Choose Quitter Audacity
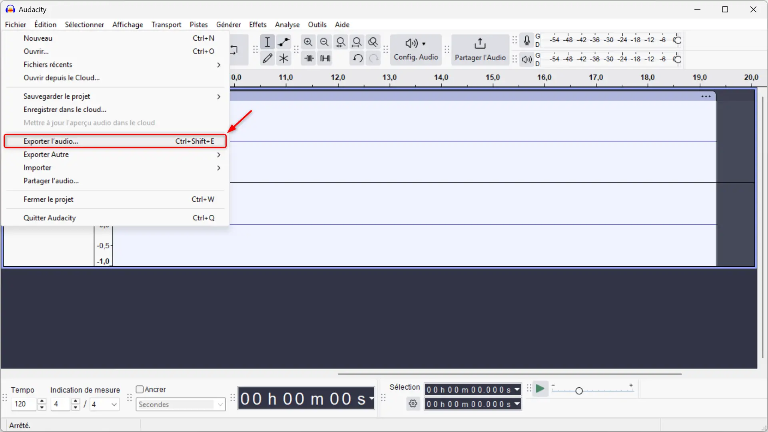Image resolution: width=768 pixels, height=432 pixels. coord(115,218)
